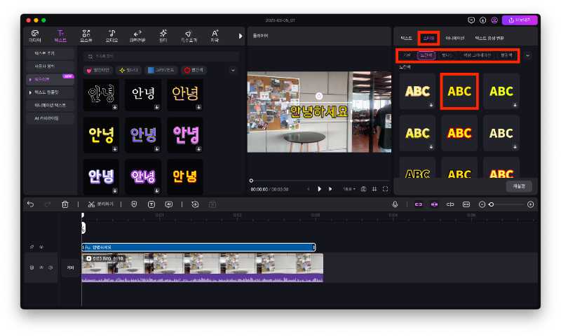Click the trash delete icon above timeline
This screenshot has width=561, height=336.
click(65, 204)
